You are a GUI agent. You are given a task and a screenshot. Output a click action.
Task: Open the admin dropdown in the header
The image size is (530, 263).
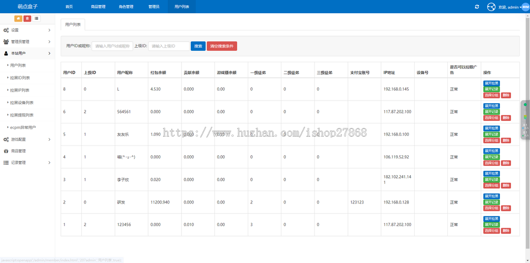point(510,7)
